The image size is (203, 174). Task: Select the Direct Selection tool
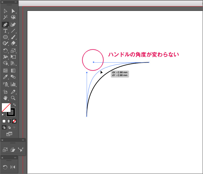coord(13,11)
